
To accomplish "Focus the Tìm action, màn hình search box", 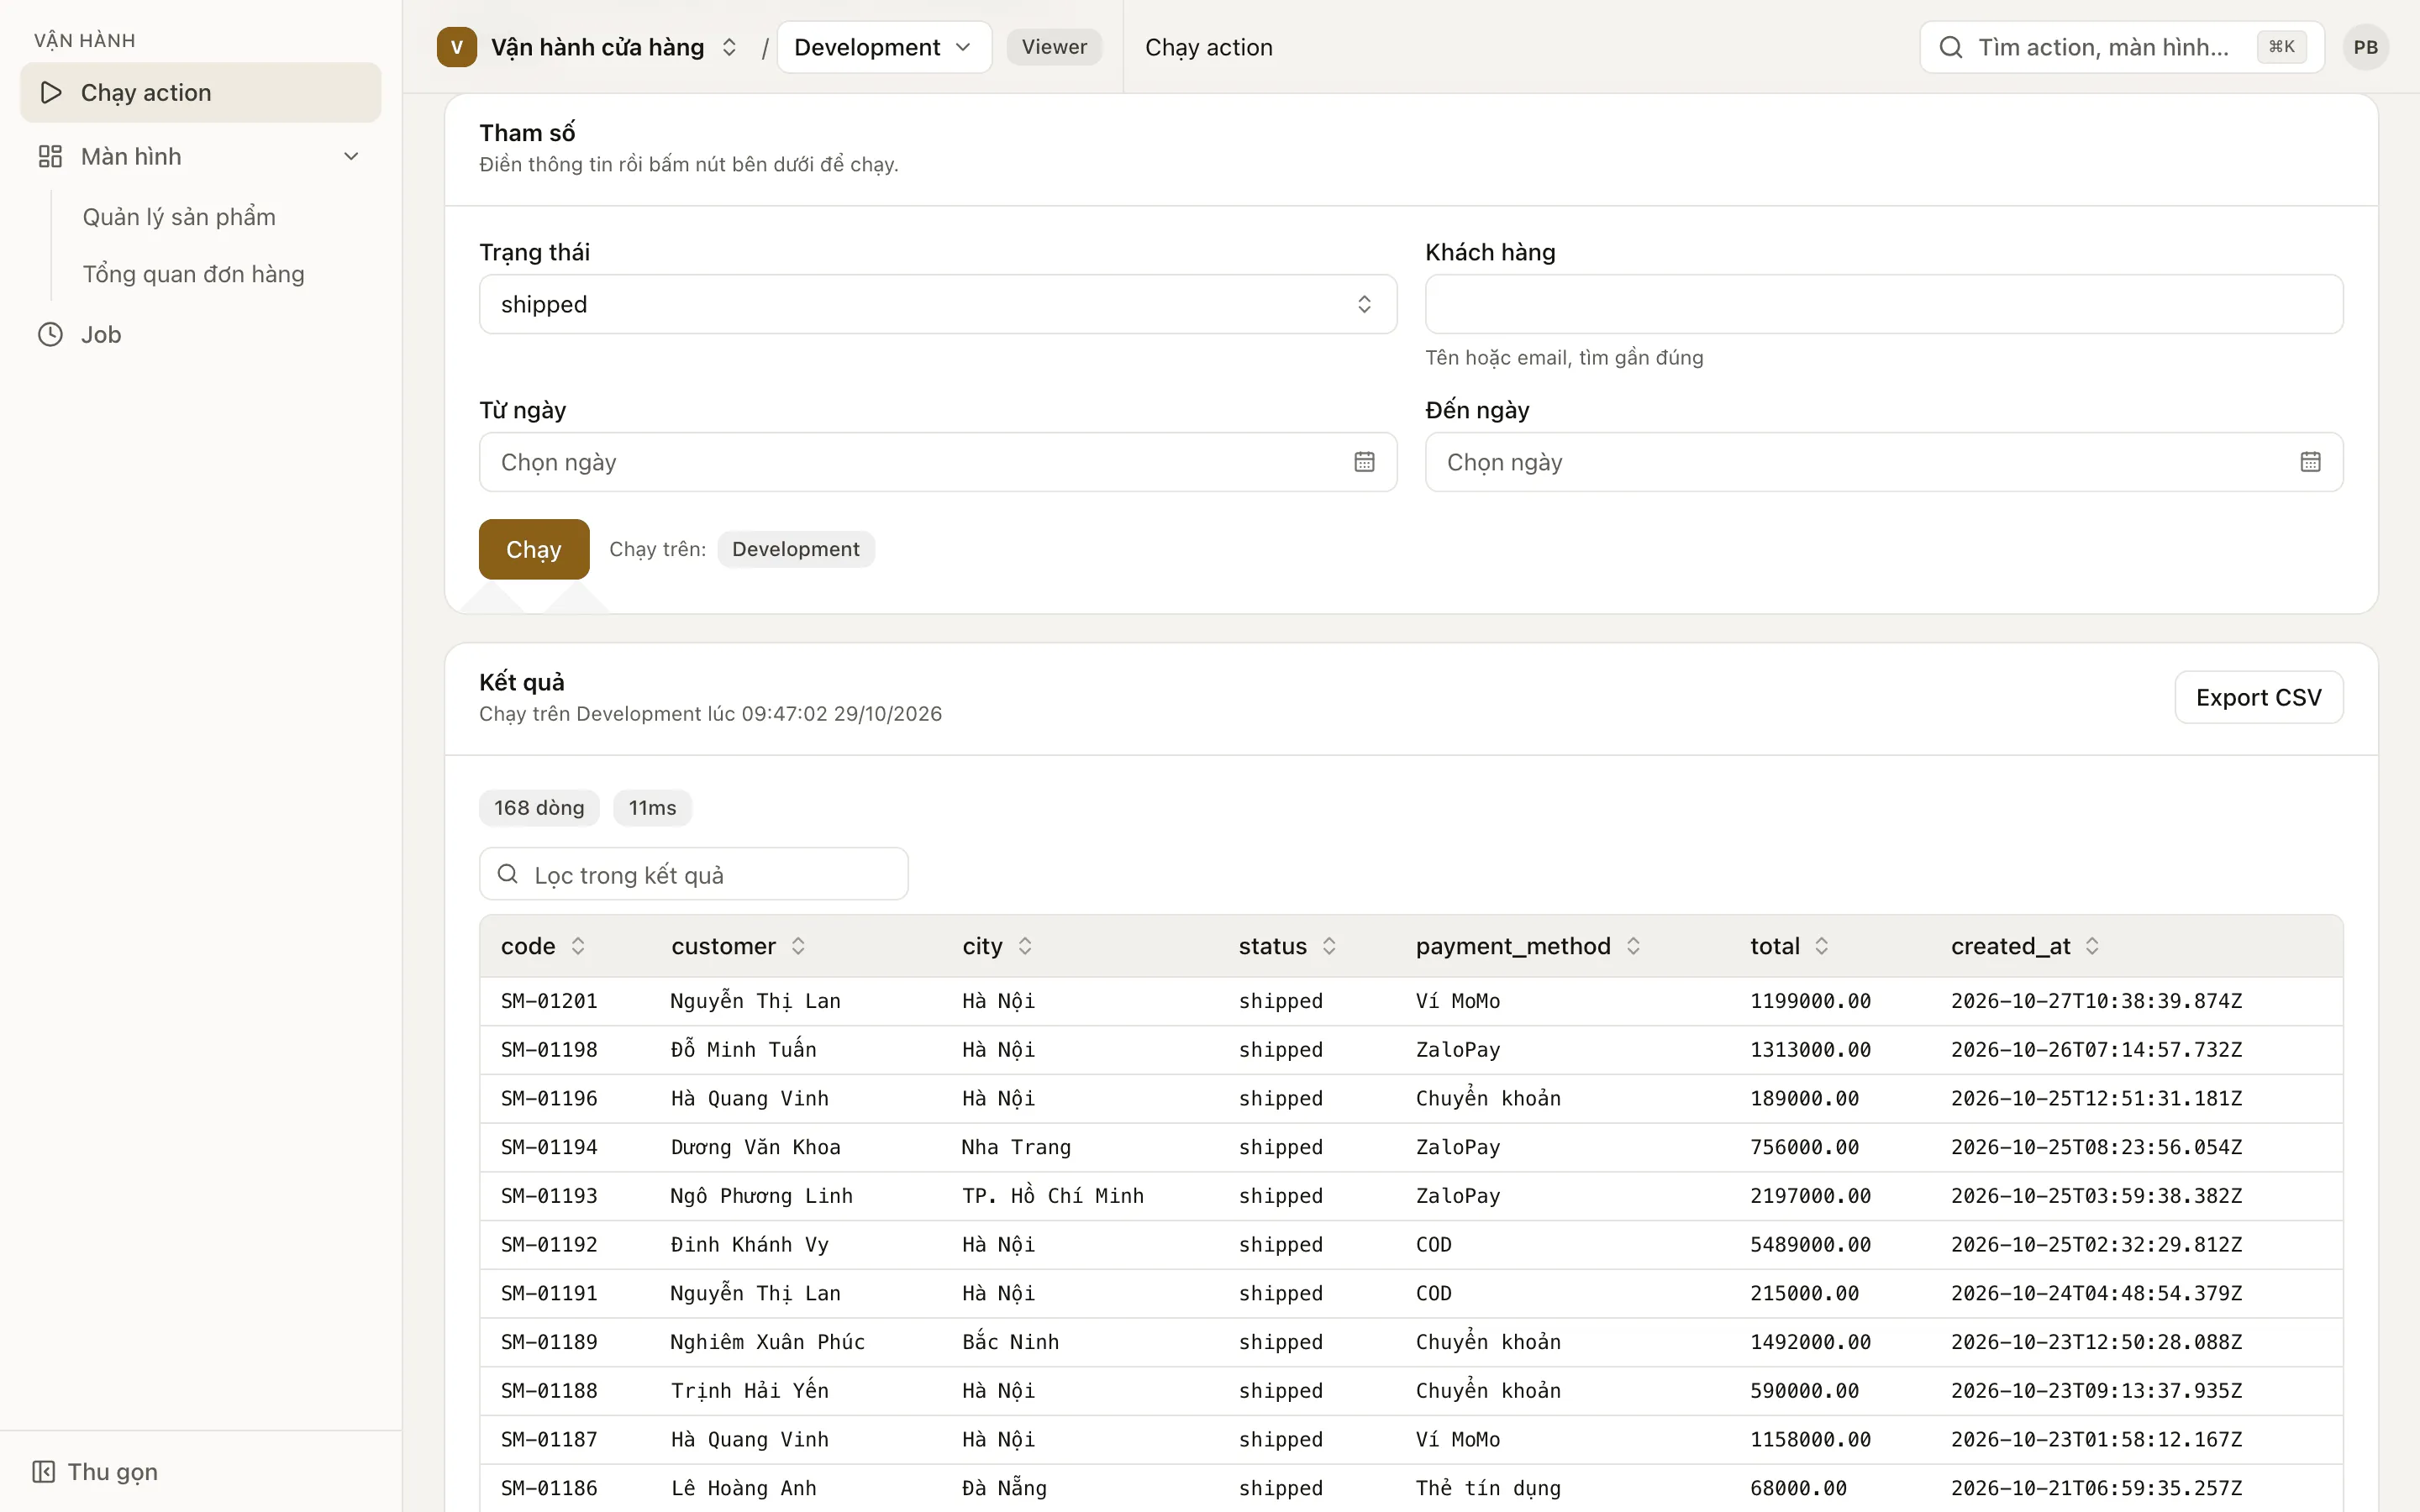I will point(2121,47).
